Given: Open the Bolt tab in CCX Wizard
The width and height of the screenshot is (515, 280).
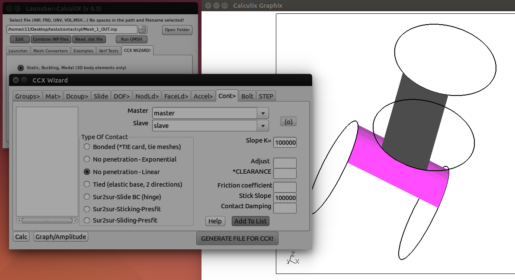Looking at the screenshot, I should point(247,96).
